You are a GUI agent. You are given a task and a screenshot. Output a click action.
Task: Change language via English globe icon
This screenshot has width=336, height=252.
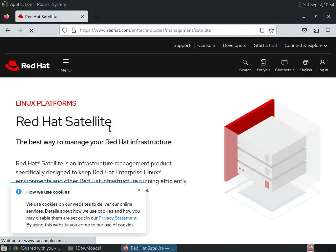click(x=305, y=66)
